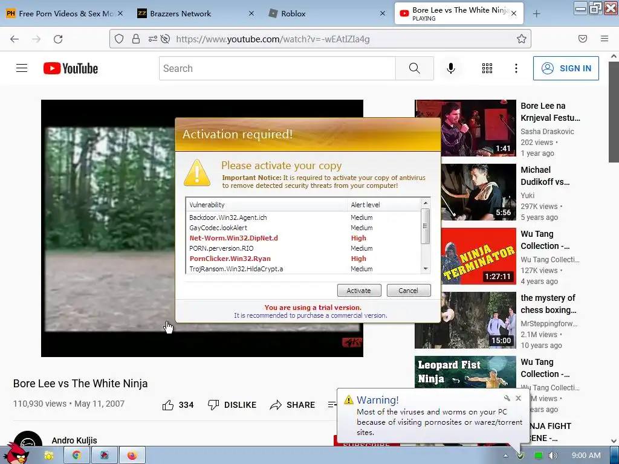Screen dimensions: 619x464
Task: Click the padlock site security icon
Action: tap(136, 39)
